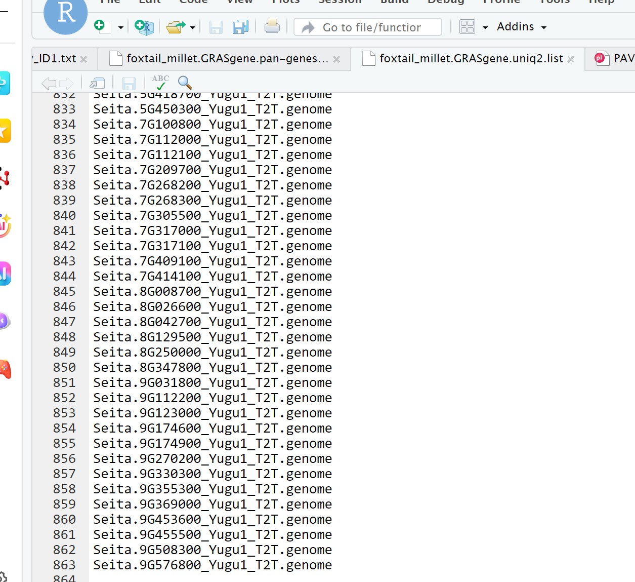Click line Seita.7G112000_Yugu1_T2T.genome
The image size is (635, 582).
point(213,140)
